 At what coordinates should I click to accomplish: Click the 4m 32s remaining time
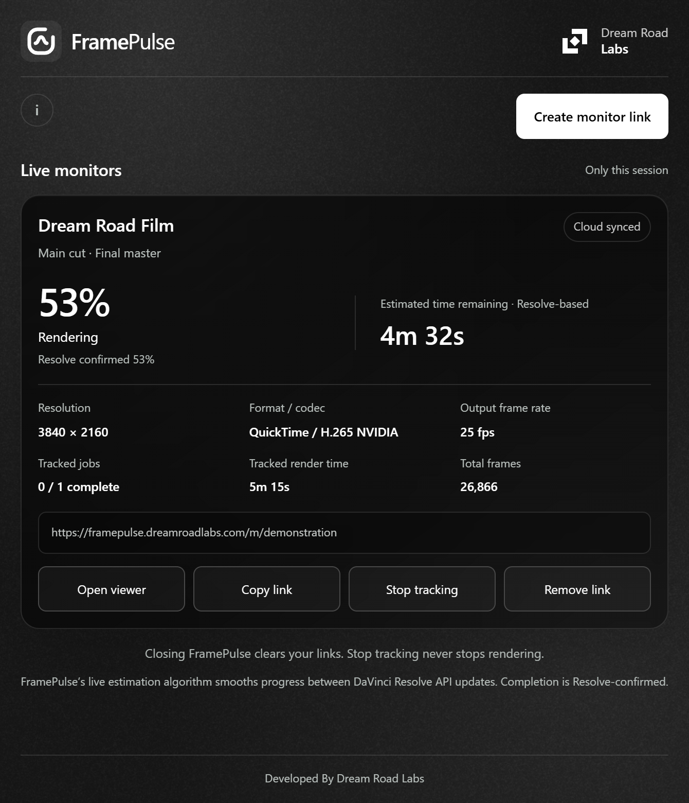point(422,336)
